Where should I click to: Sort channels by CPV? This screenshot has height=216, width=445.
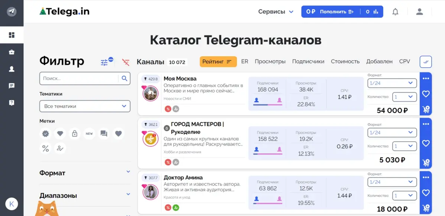(405, 62)
